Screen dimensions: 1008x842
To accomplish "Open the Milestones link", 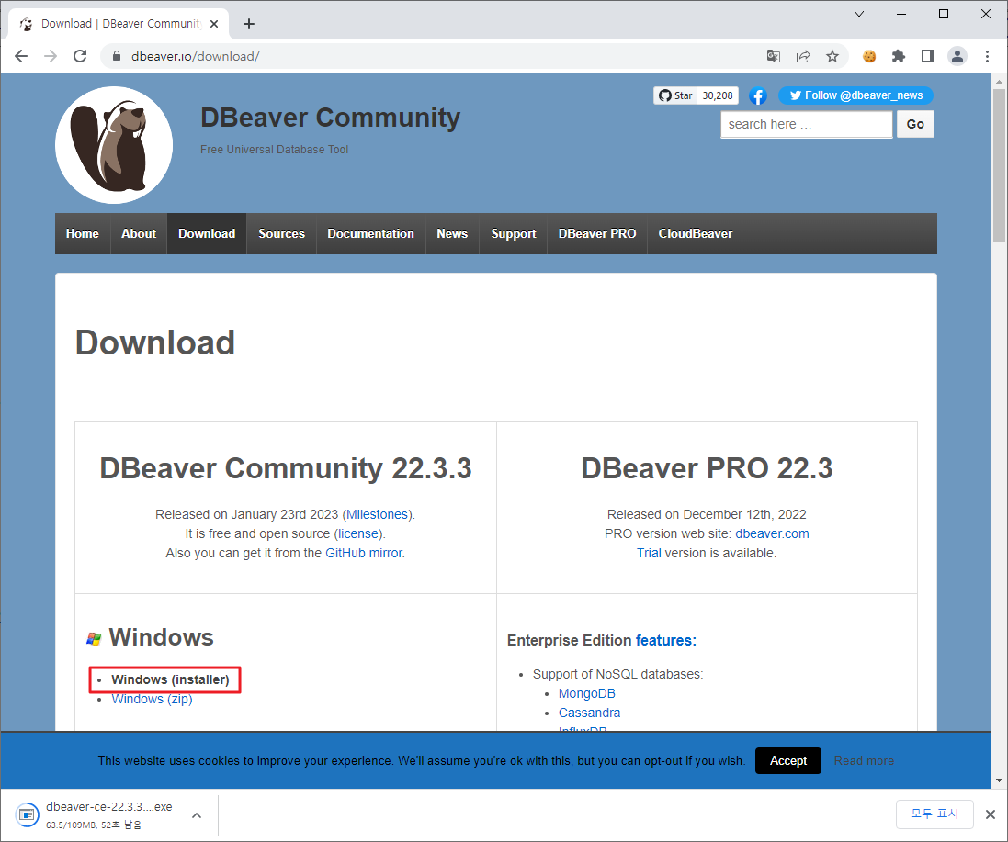I will point(378,514).
